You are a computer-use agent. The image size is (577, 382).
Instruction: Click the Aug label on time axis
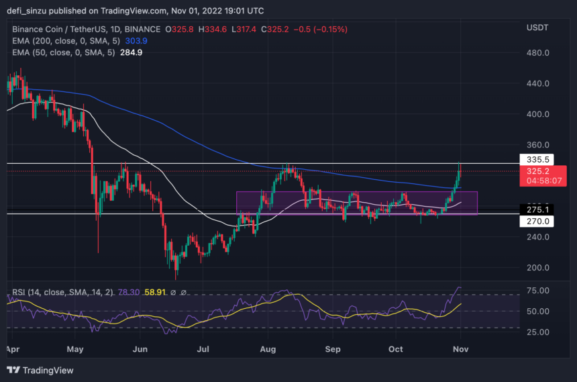pos(267,349)
